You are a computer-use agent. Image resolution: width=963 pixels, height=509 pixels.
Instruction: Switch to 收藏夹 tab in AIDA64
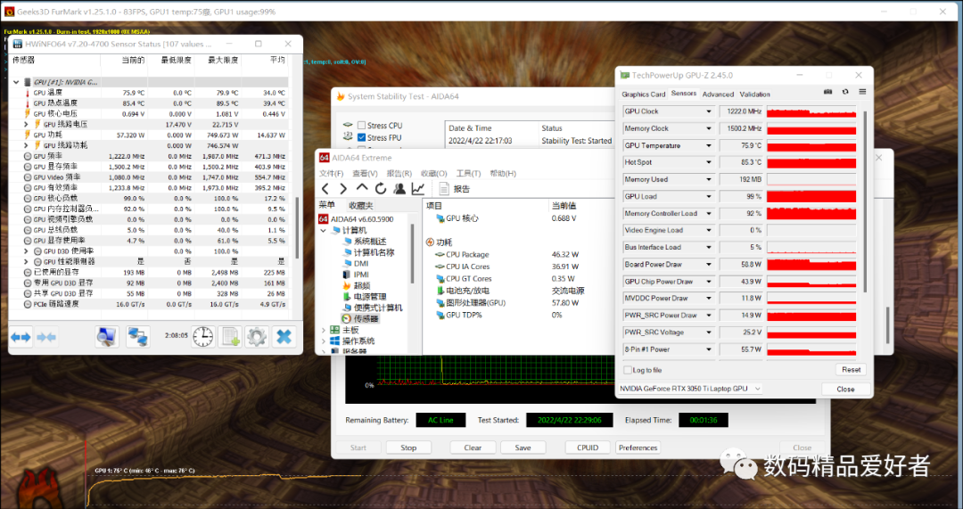click(360, 205)
